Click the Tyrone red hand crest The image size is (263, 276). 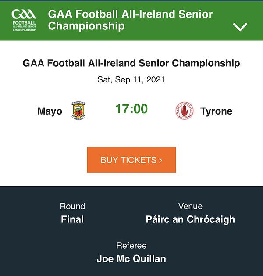coord(185,111)
